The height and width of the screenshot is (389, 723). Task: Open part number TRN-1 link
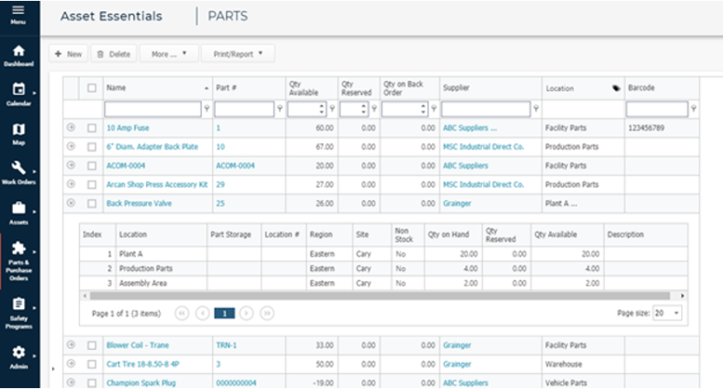227,345
